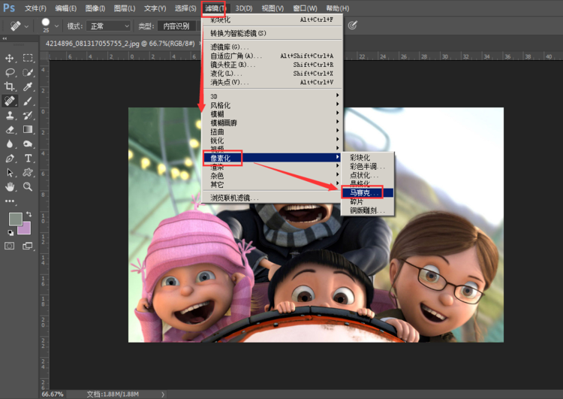Open the 文字(Y) menu

(x=155, y=8)
